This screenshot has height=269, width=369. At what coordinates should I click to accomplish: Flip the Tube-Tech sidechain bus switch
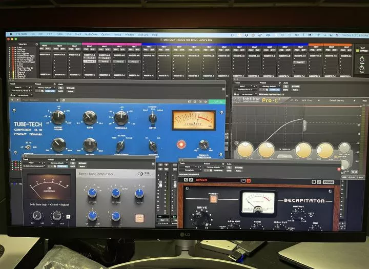pyautogui.click(x=153, y=146)
